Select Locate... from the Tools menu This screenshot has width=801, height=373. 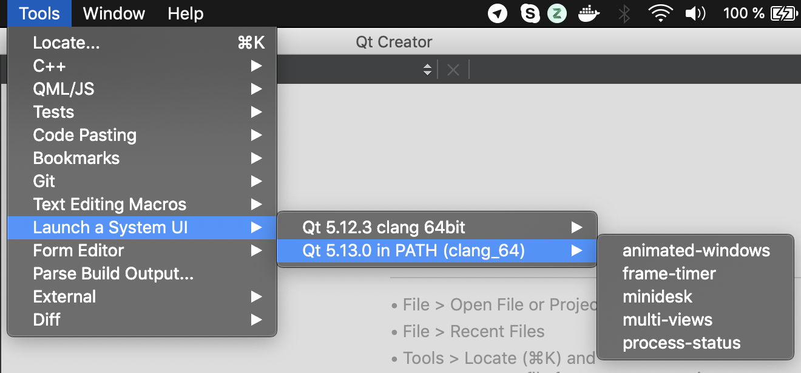(x=67, y=43)
